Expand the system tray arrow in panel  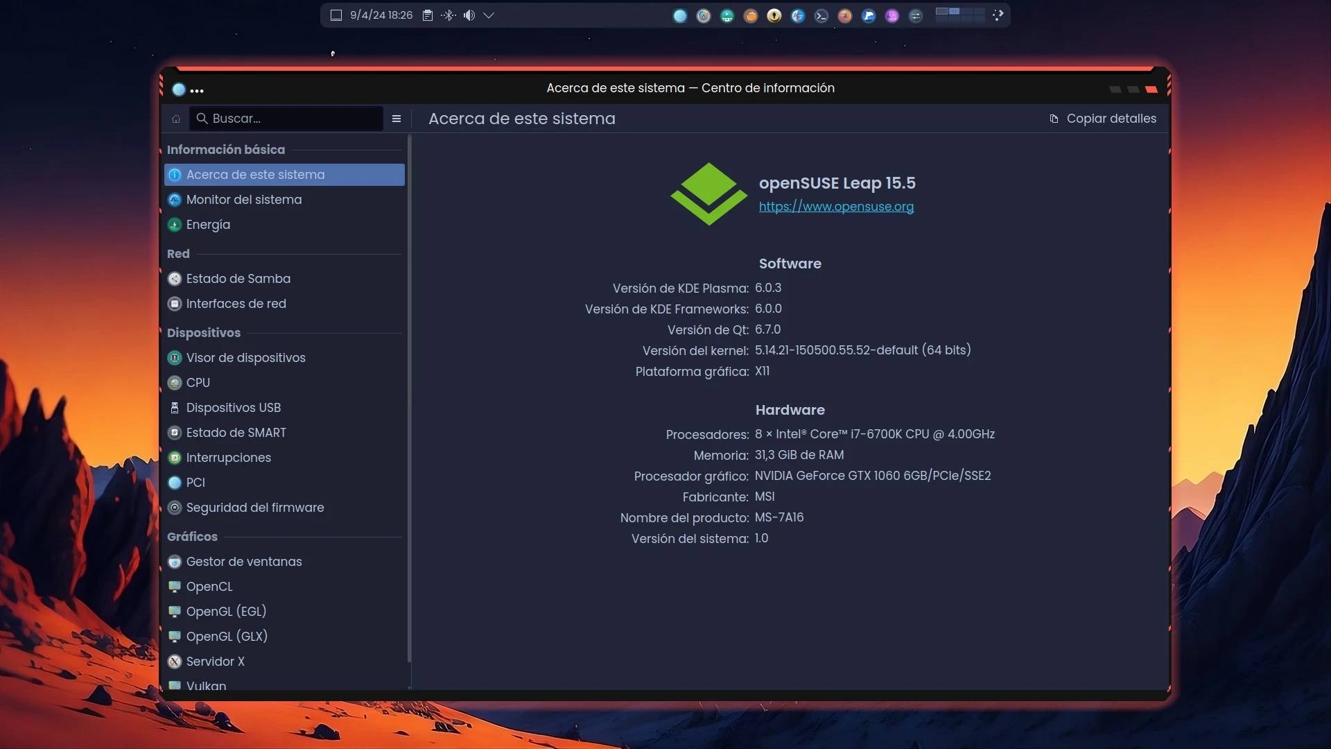[x=489, y=15]
